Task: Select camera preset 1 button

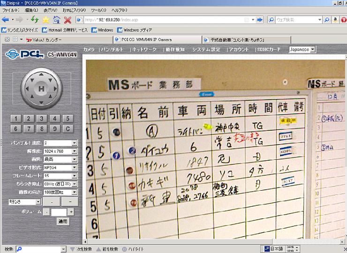Action: coord(15,119)
